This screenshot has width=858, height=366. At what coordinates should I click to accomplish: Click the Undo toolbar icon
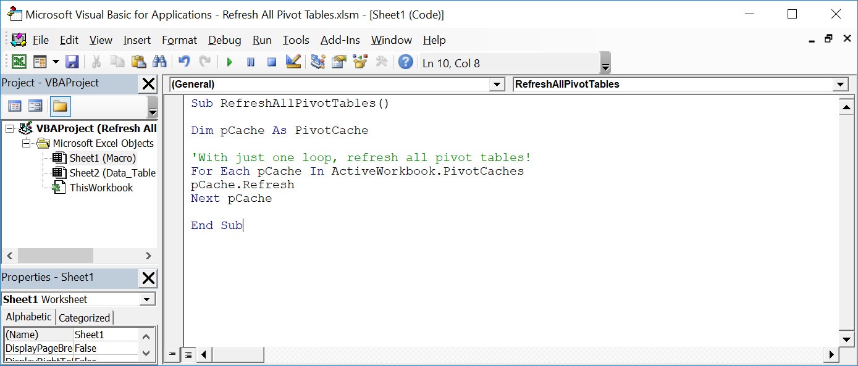click(x=183, y=62)
